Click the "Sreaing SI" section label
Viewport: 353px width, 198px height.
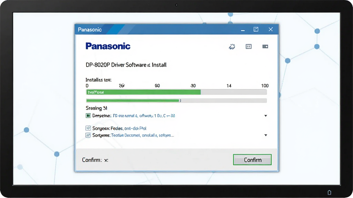[97, 108]
